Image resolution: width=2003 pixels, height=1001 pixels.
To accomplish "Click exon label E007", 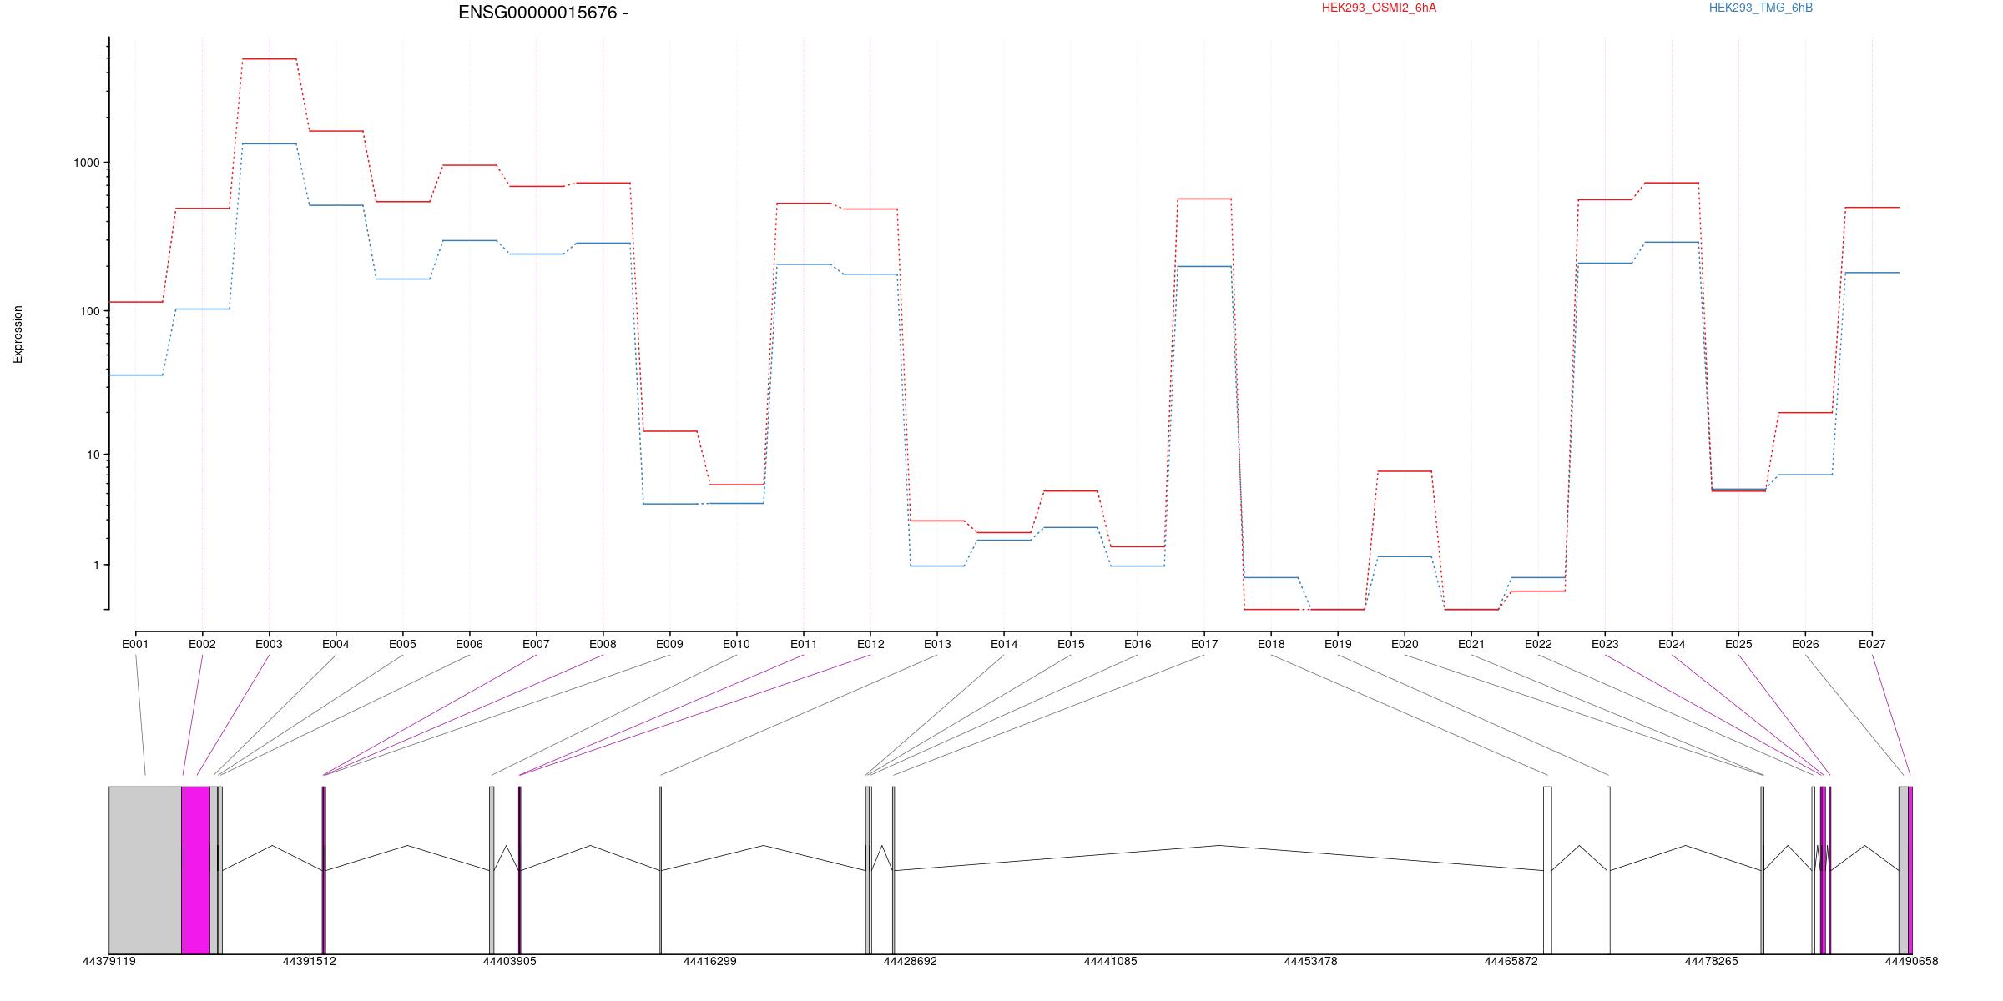I will click(536, 645).
